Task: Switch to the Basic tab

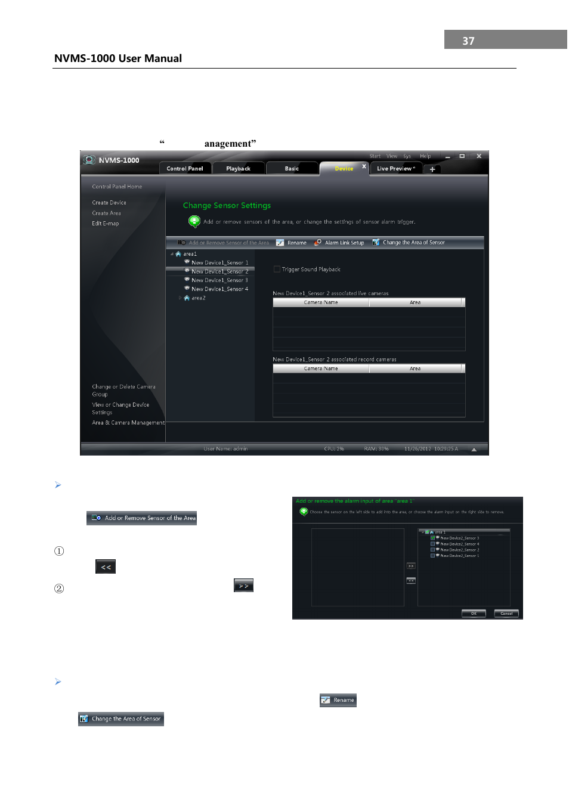Action: pyautogui.click(x=292, y=169)
